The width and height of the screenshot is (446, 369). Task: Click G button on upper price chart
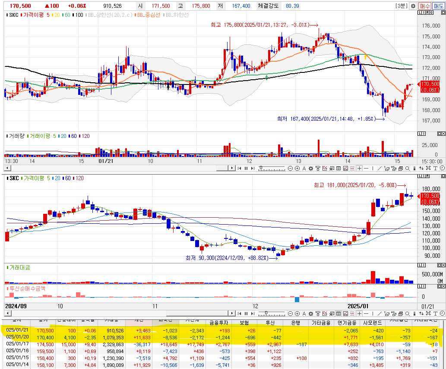pyautogui.click(x=431, y=13)
